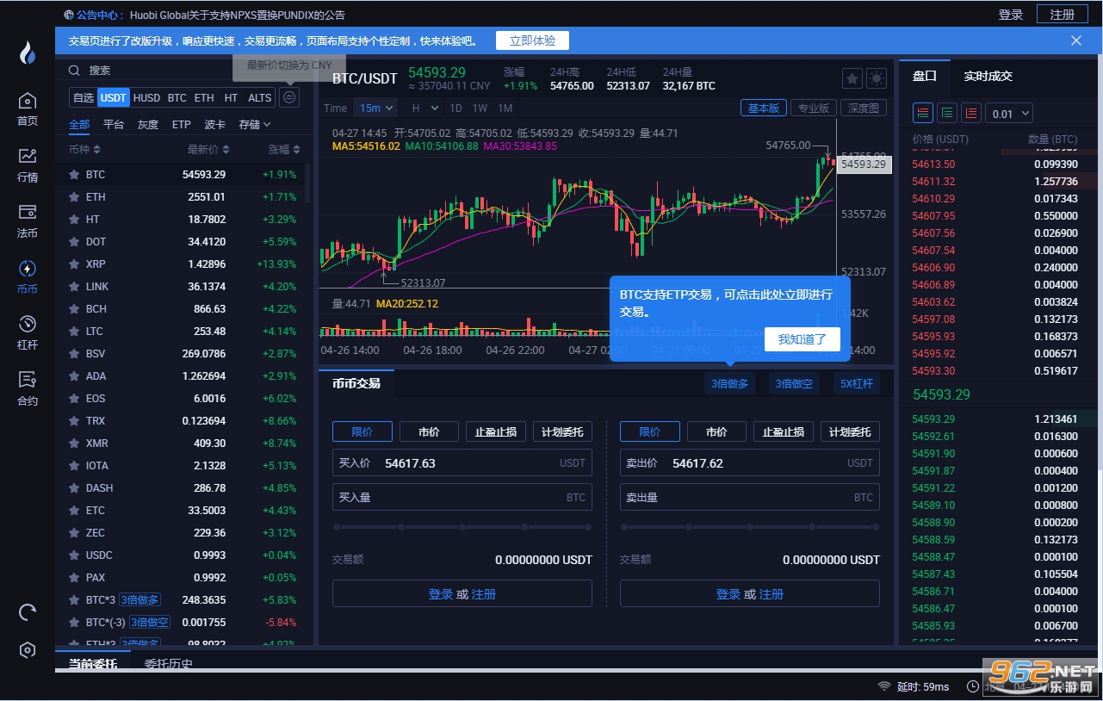Toggle favorite star for the ETH row
1103x701 pixels.
(74, 196)
